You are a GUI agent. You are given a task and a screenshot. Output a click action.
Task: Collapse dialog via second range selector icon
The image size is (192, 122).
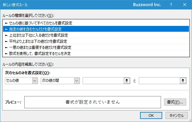183,81
